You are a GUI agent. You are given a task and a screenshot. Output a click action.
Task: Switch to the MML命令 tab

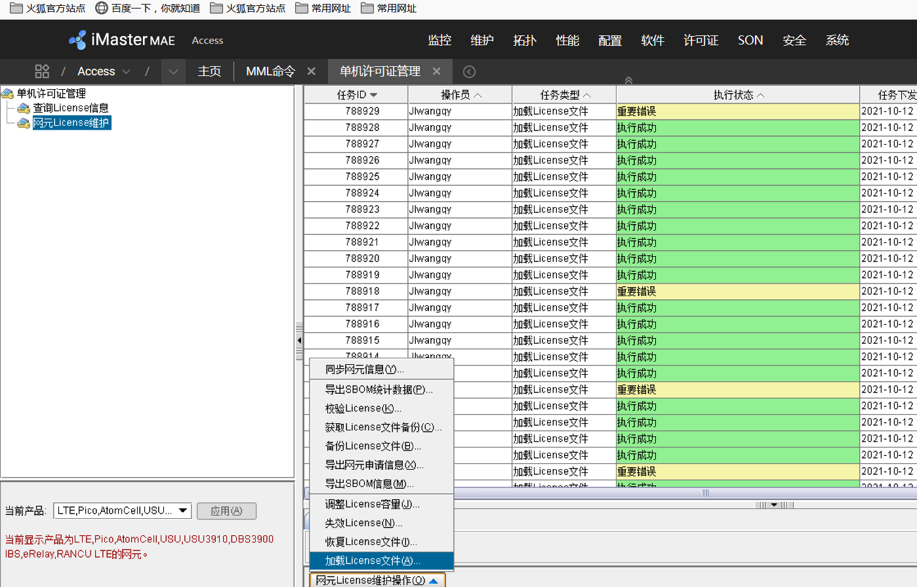[270, 71]
